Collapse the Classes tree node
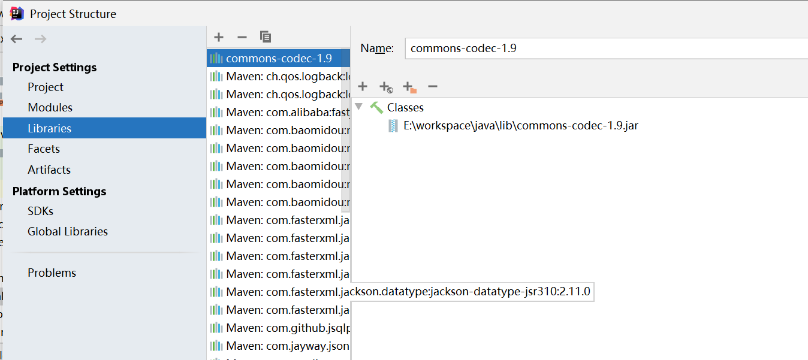Viewport: 808px width, 360px height. [x=358, y=107]
